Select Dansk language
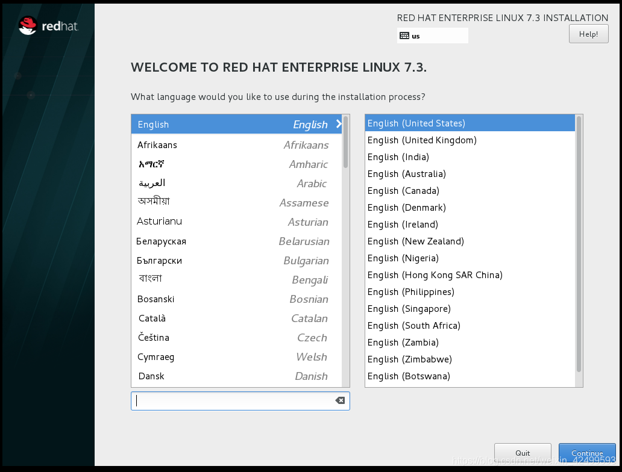Image resolution: width=622 pixels, height=472 pixels. tap(236, 376)
